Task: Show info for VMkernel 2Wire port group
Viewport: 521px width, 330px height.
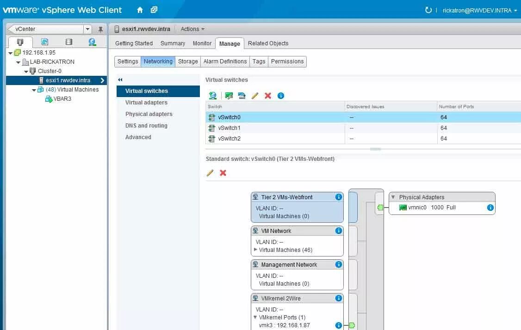Action: pyautogui.click(x=339, y=298)
